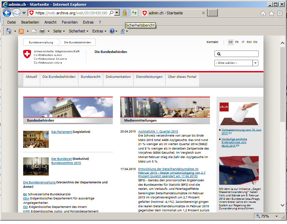Screen dimensions: 287x224
Task: Open the Bundesratsfoto 2015 link
Action: 66,163
